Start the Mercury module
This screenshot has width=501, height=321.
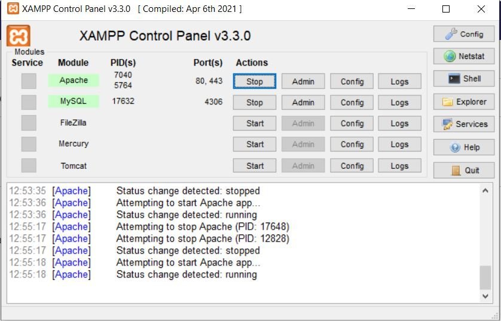point(254,144)
